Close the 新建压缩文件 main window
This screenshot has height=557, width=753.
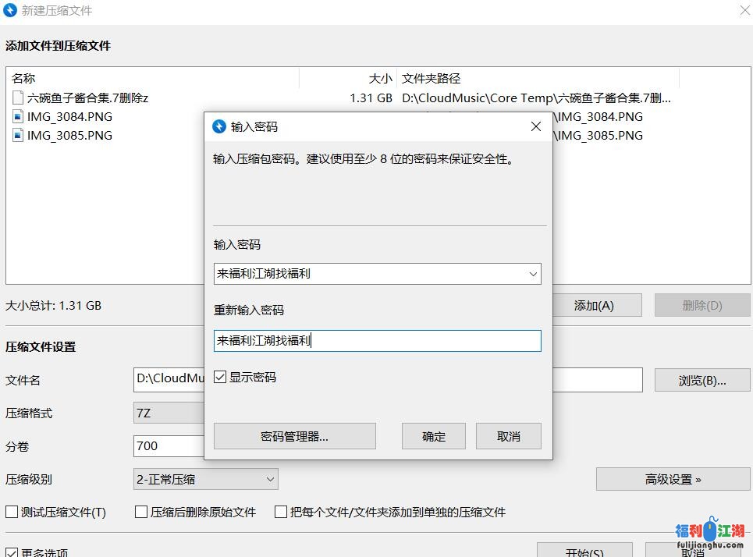tap(744, 10)
